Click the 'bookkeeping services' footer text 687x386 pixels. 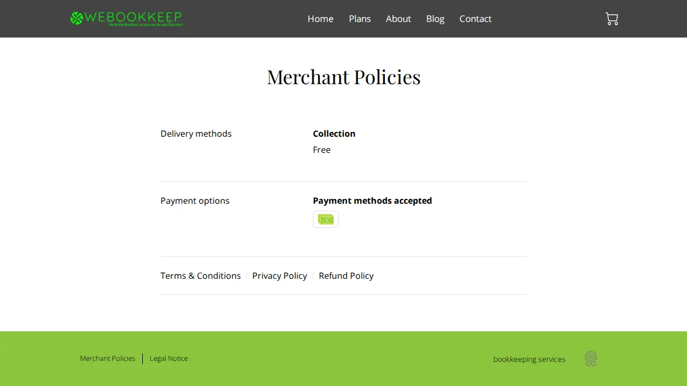point(529,359)
